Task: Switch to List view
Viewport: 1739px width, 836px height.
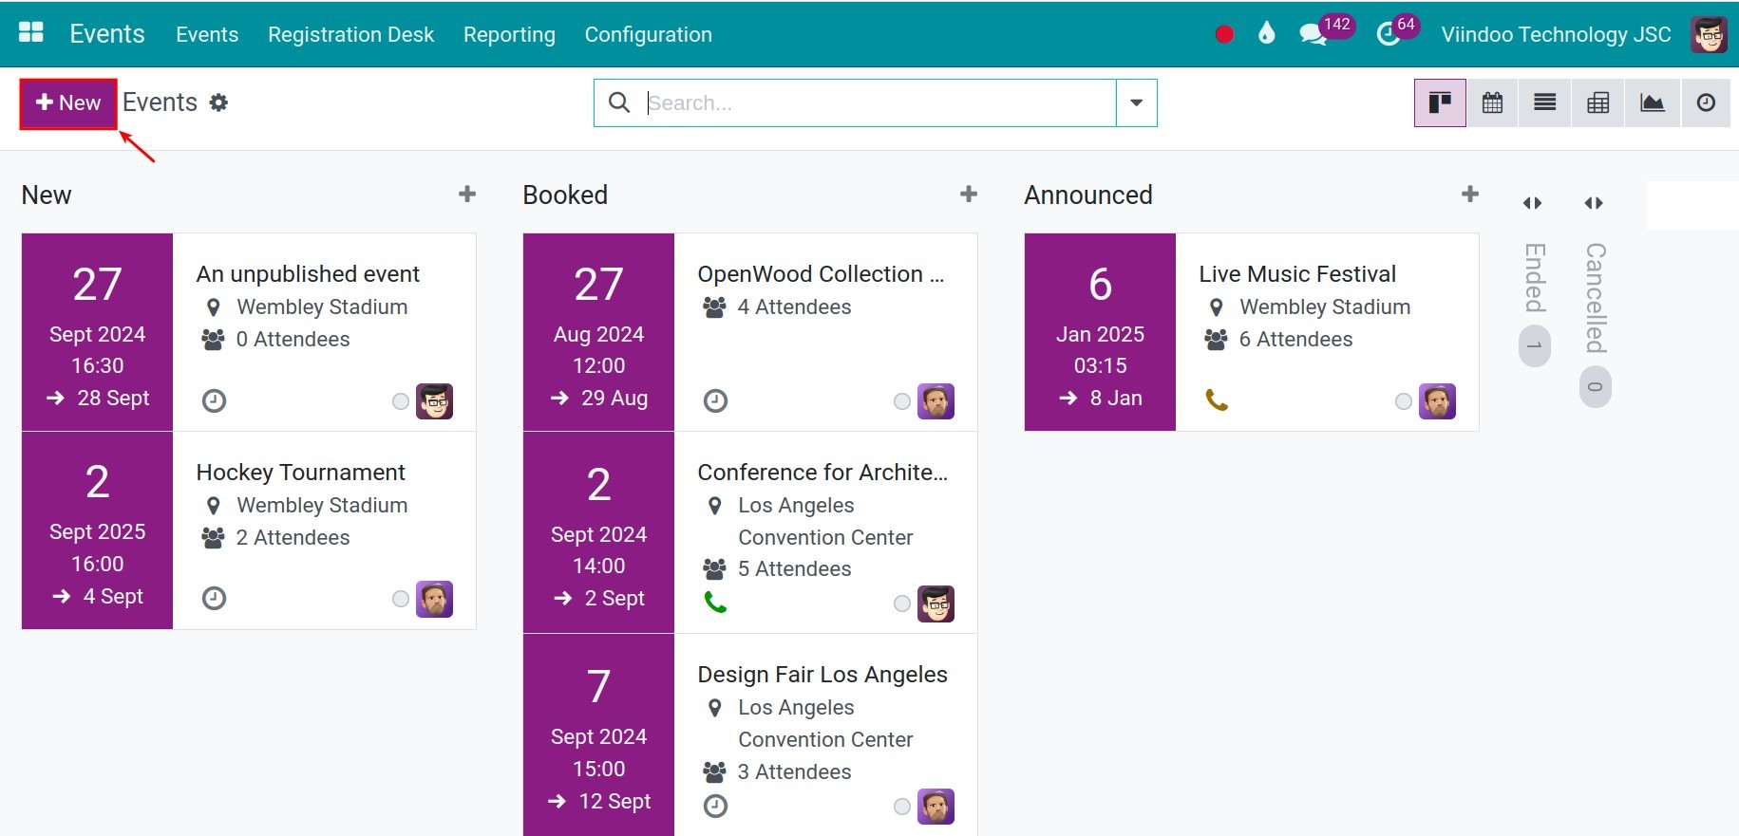Action: 1545,102
